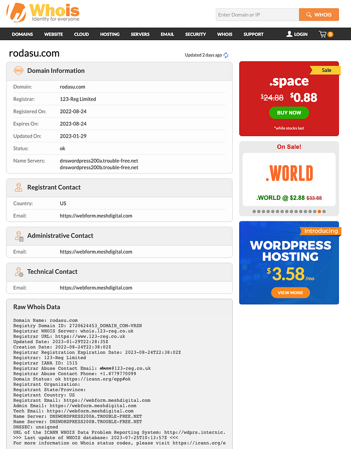The width and height of the screenshot is (351, 449).
Task: Click the Registrar Abuse Contact Phone line
Action: pyautogui.click(x=75, y=374)
